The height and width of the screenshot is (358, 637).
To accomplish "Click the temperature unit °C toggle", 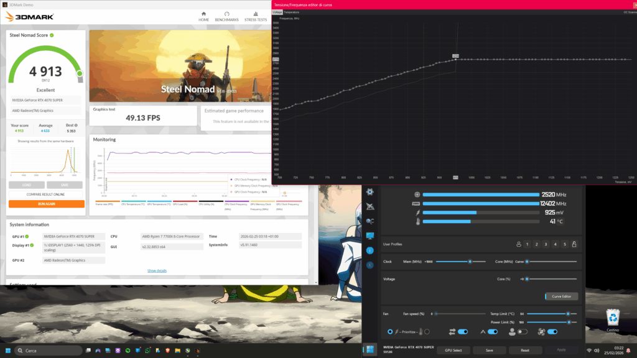I will pyautogui.click(x=559, y=222).
